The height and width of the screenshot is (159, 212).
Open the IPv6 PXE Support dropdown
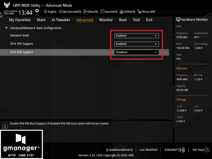pos(137,52)
